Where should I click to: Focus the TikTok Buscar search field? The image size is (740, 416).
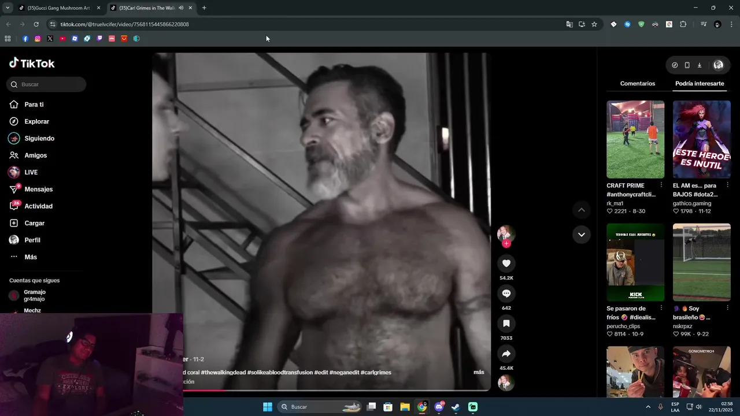click(x=46, y=84)
